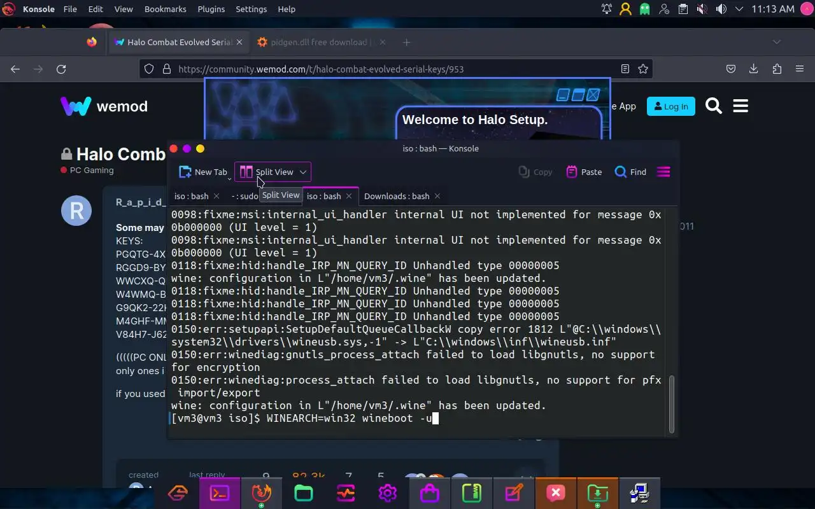
Task: Open the software store bag dock icon
Action: [430, 493]
